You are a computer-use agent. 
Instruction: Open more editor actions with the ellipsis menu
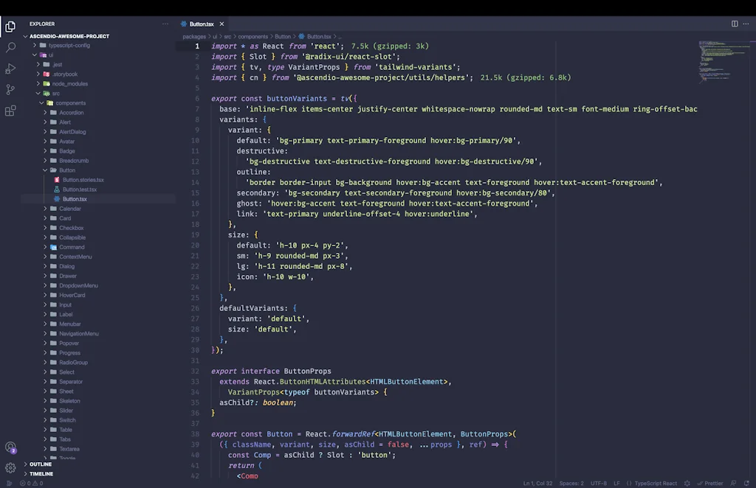pos(745,24)
